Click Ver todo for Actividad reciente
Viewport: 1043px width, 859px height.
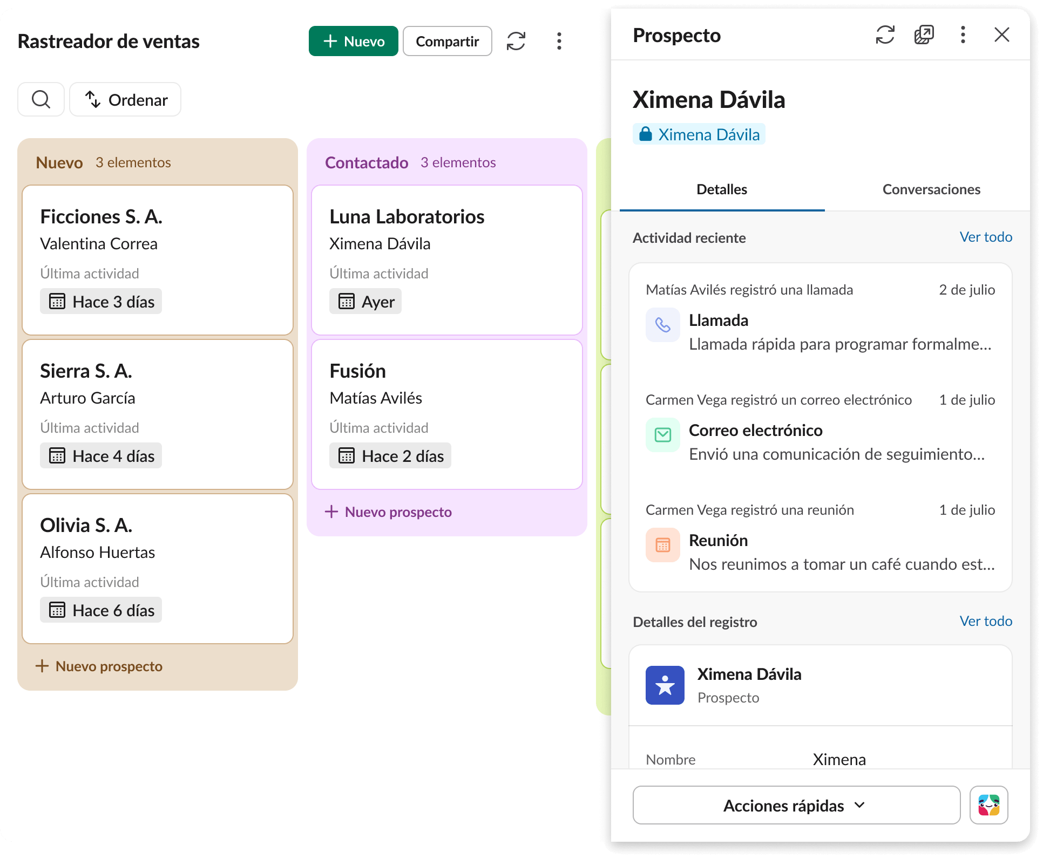tap(986, 237)
